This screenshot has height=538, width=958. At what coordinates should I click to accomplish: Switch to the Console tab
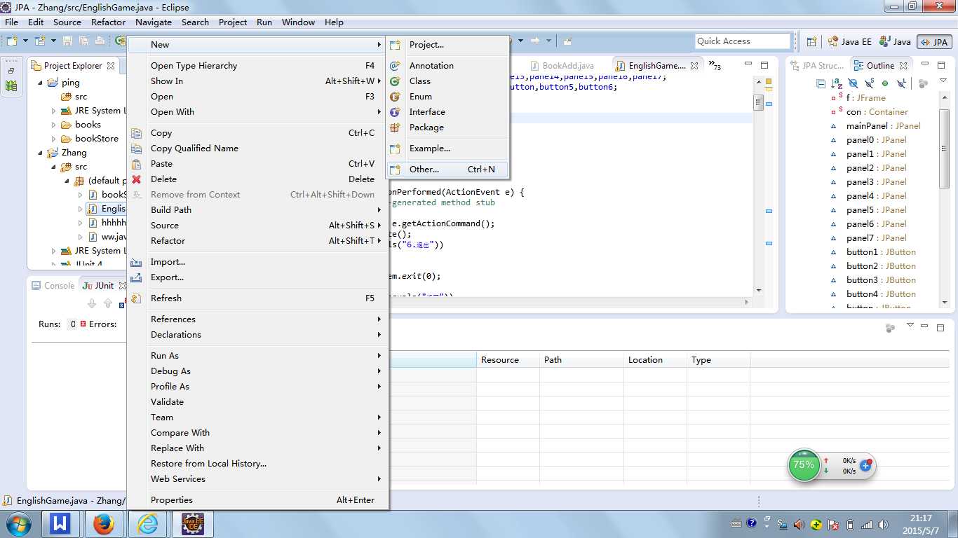[53, 286]
